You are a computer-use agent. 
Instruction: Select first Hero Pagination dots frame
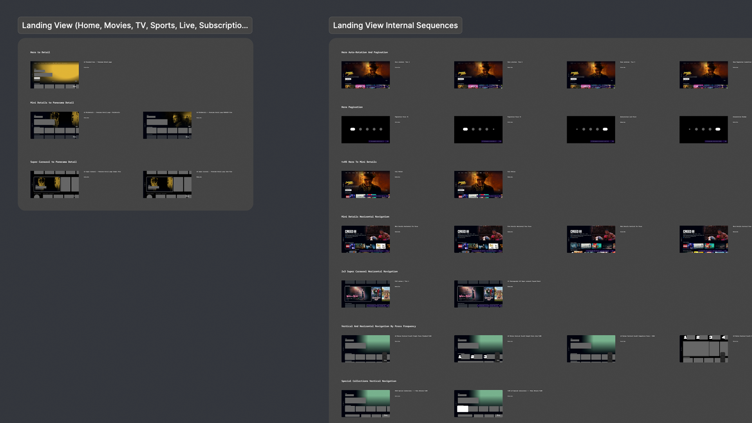[365, 130]
